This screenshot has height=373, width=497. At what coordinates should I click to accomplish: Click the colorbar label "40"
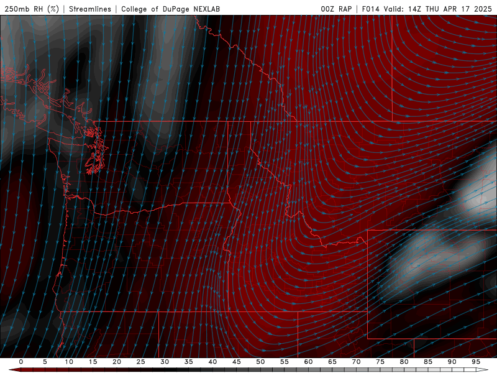click(x=212, y=362)
